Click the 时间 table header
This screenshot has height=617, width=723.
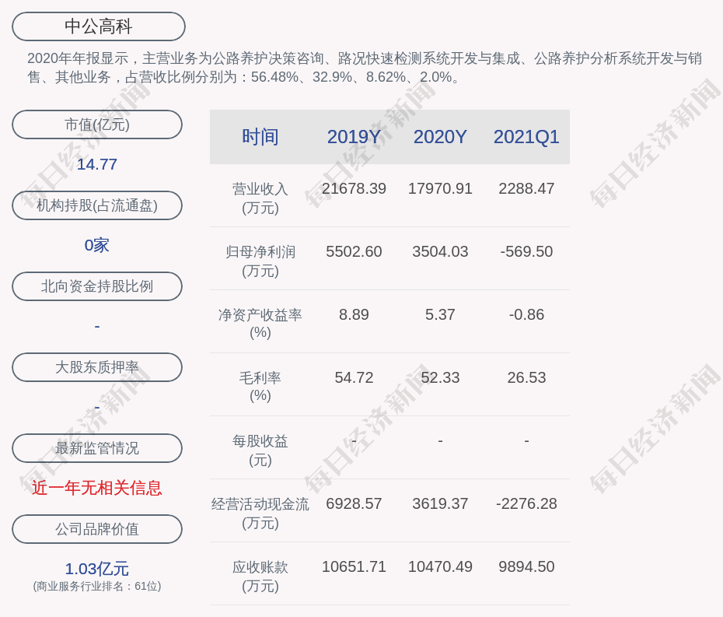(260, 137)
